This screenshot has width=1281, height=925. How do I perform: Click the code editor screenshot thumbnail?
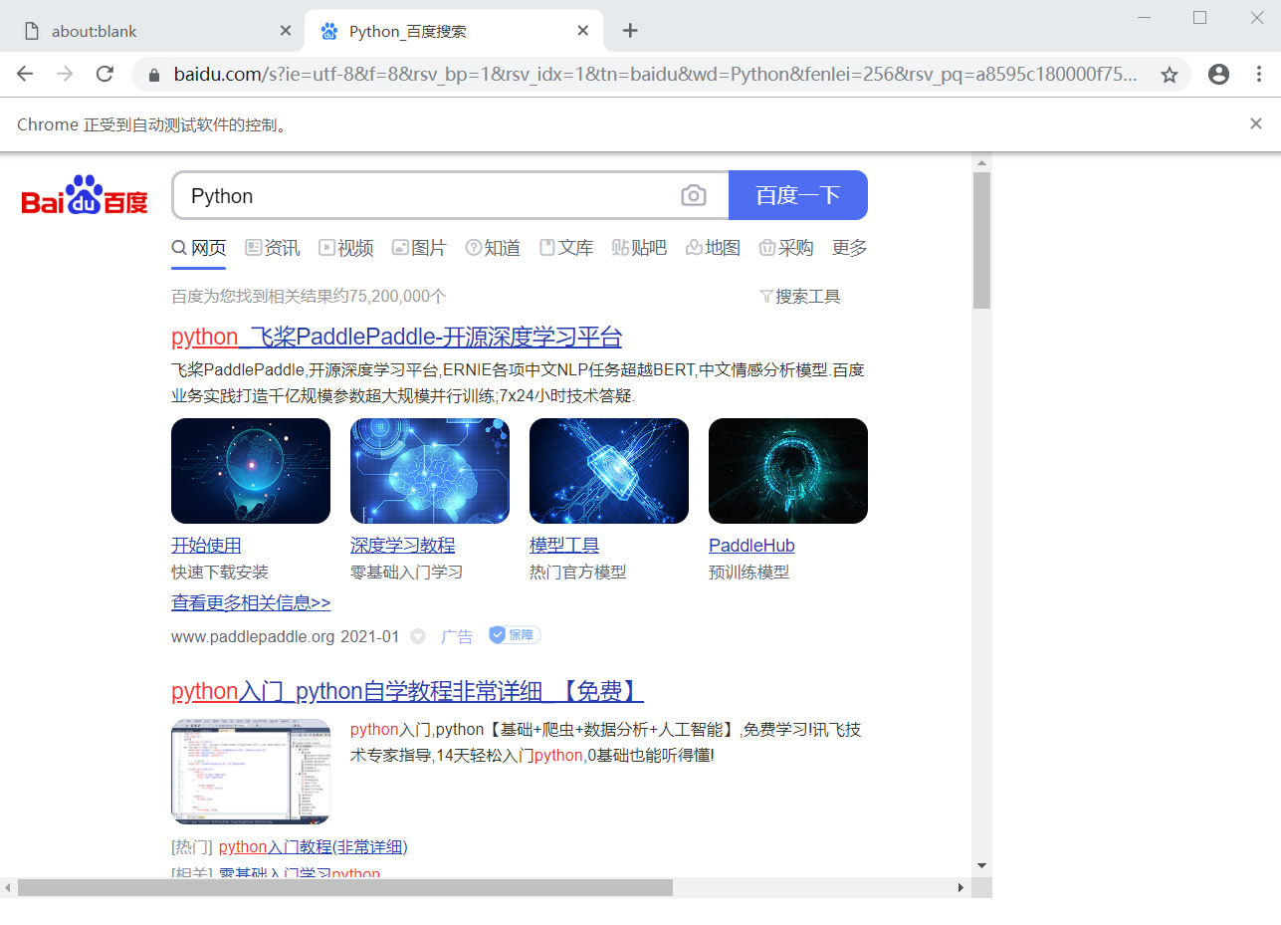[x=251, y=772]
